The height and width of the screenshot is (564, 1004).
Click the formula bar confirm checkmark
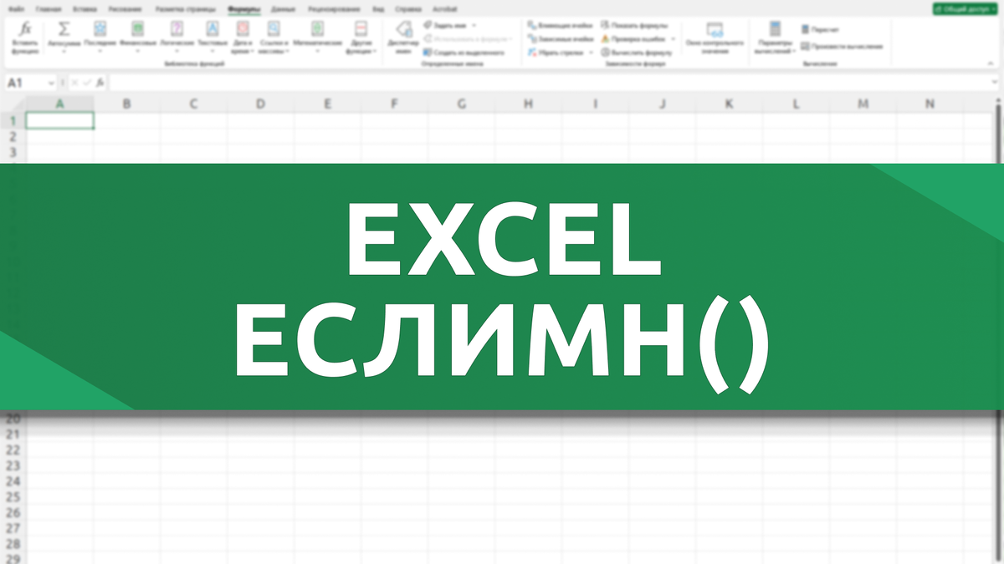[87, 83]
